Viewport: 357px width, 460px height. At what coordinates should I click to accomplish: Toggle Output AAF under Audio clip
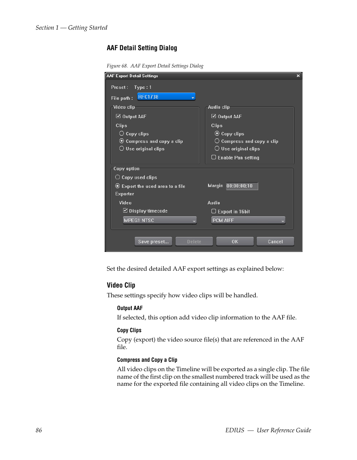click(x=214, y=116)
